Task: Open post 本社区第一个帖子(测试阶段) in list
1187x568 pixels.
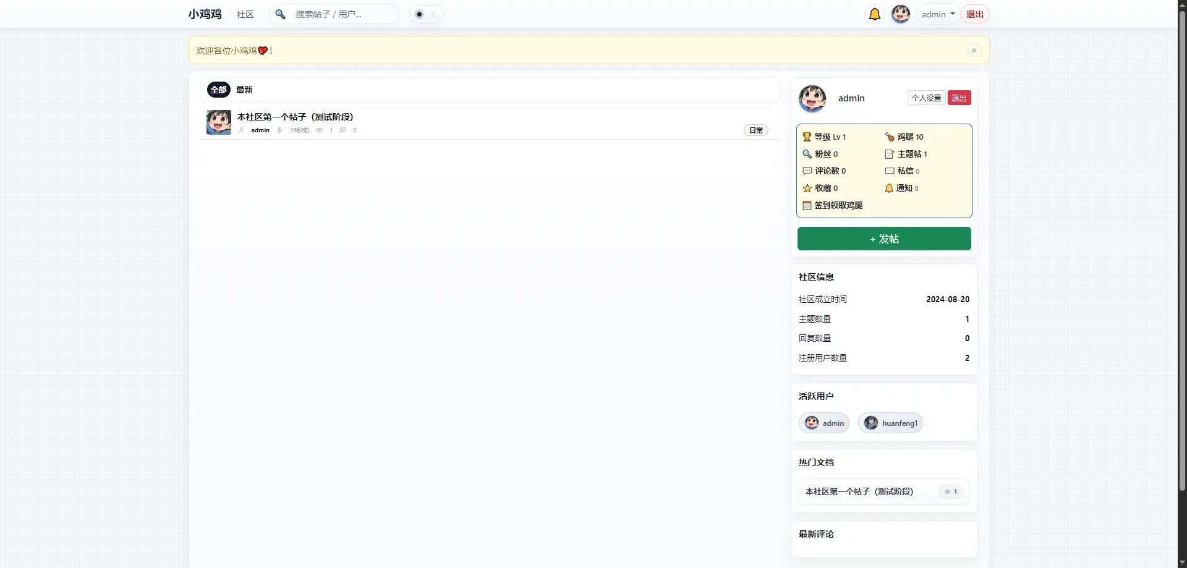Action: click(x=296, y=117)
